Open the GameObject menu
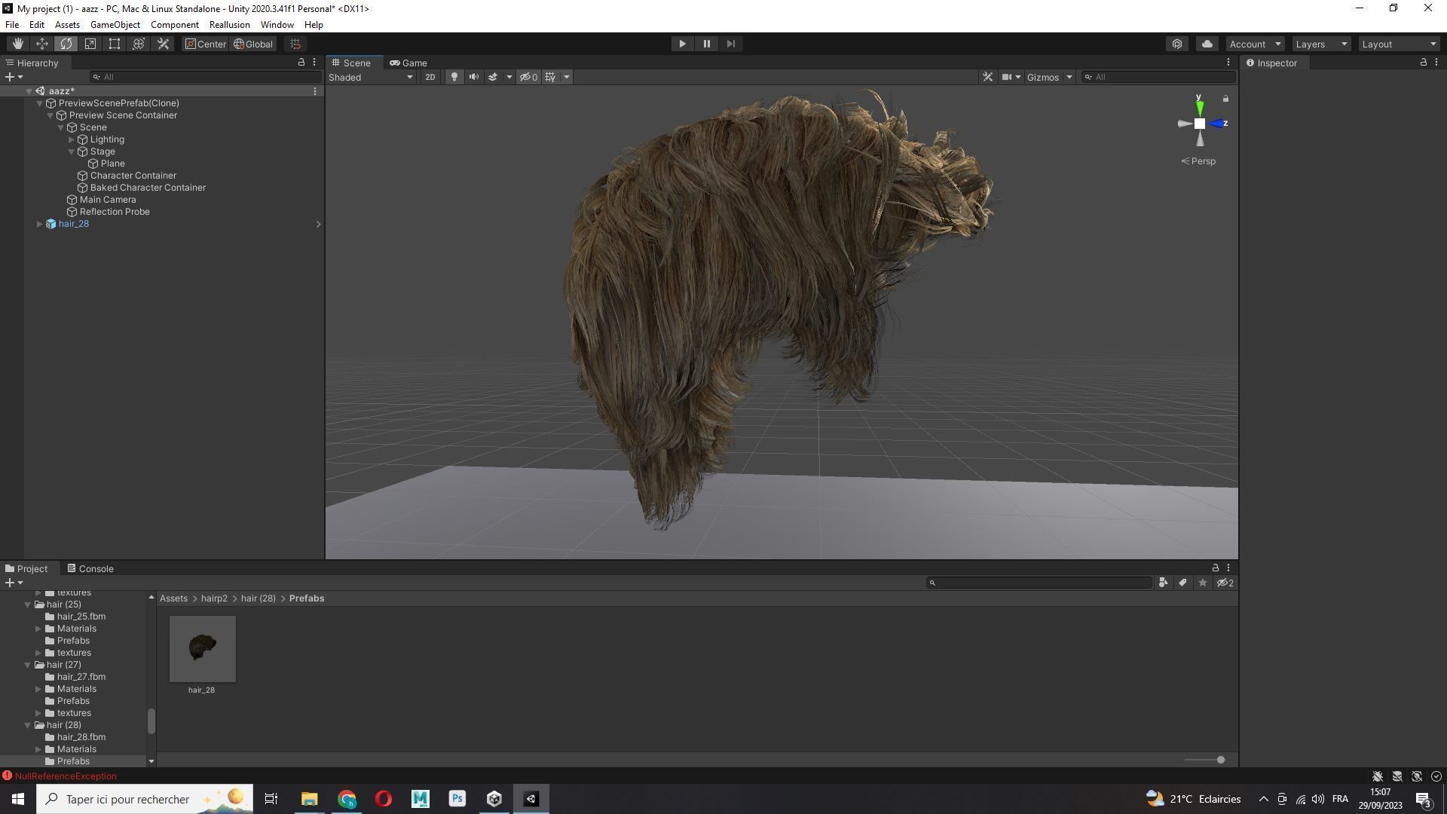 coord(115,25)
